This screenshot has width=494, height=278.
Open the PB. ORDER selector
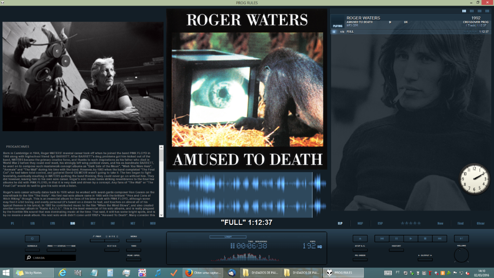click(360, 259)
